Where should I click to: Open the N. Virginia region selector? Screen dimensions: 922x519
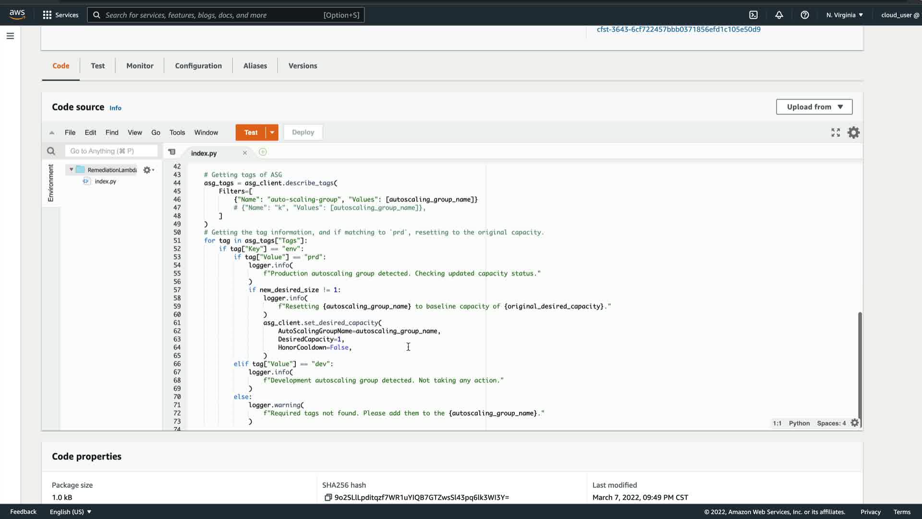click(844, 15)
